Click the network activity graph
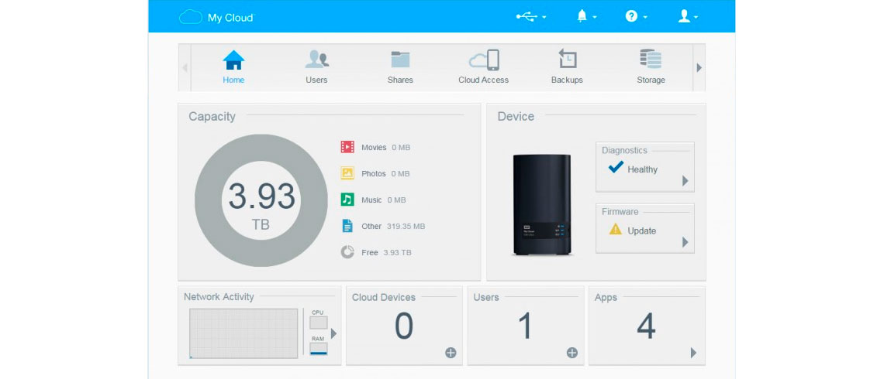The height and width of the screenshot is (379, 884). tap(243, 333)
